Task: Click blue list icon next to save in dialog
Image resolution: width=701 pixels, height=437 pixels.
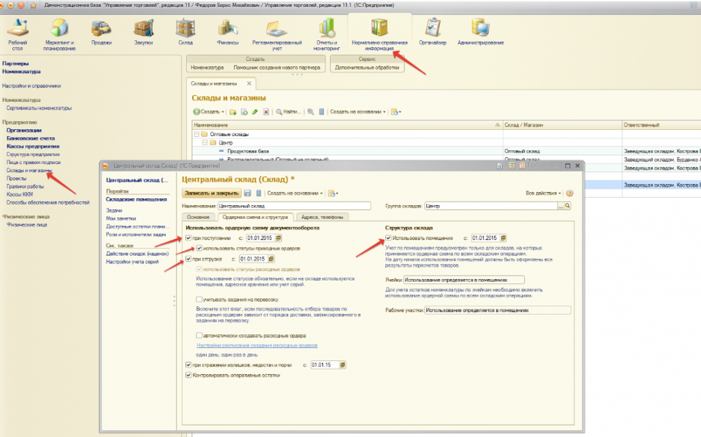Action: (x=258, y=193)
